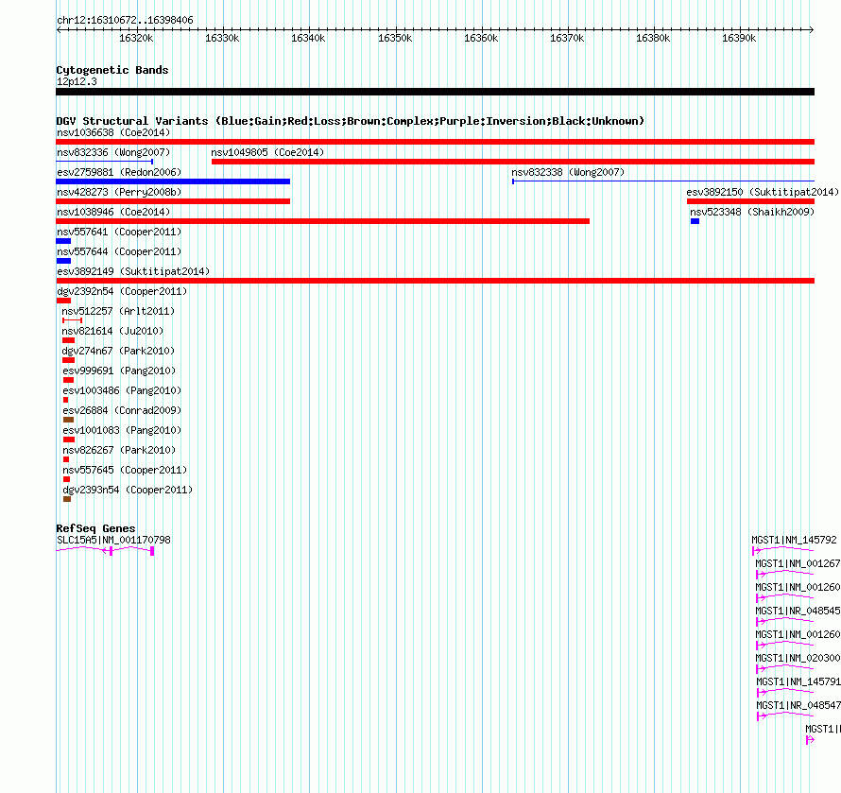Click the magenta SLC15A5 gene glyph

pos(105,550)
